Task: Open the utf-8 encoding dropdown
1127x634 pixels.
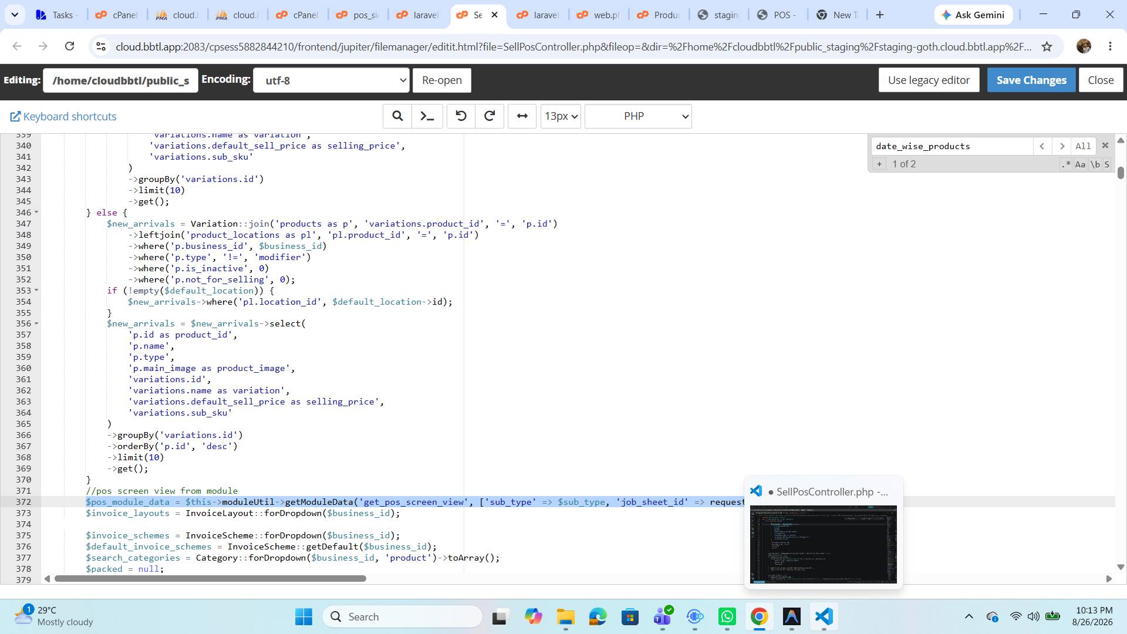Action: [331, 80]
